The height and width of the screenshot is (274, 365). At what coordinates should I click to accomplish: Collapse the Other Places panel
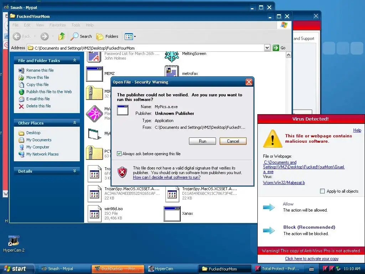click(74, 123)
